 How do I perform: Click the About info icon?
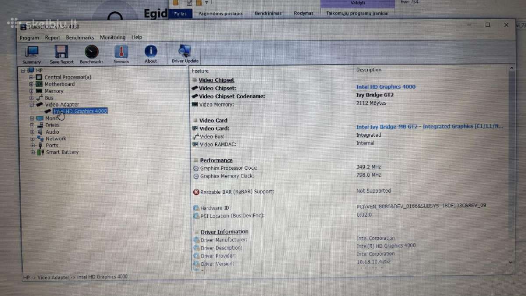(151, 52)
